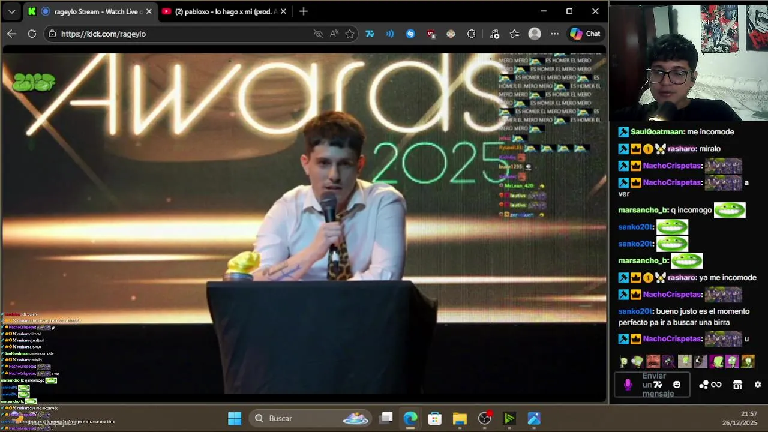Open media control music note icon

pos(494,34)
